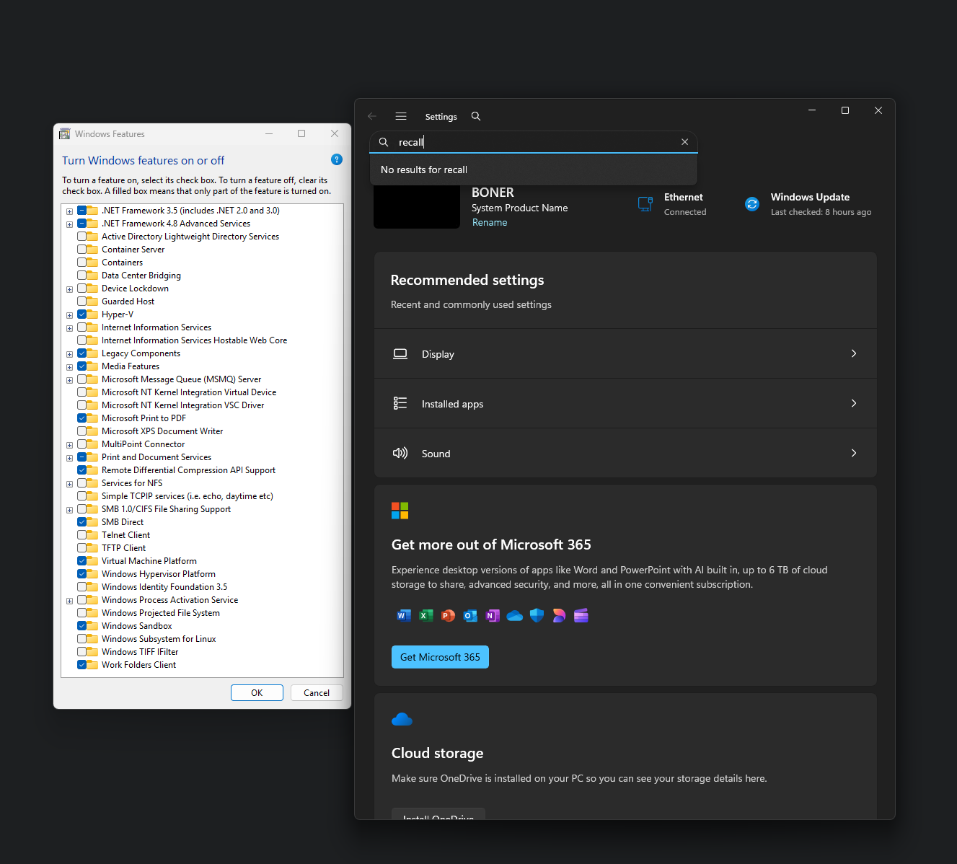Expand Windows Process Activation Service
The width and height of the screenshot is (957, 864).
click(69, 601)
